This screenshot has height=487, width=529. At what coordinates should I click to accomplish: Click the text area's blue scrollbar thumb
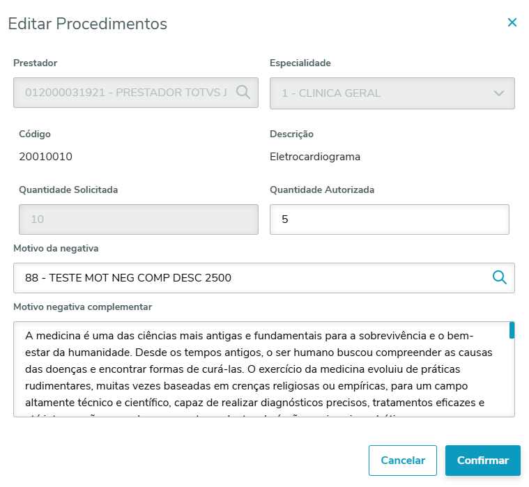click(512, 330)
